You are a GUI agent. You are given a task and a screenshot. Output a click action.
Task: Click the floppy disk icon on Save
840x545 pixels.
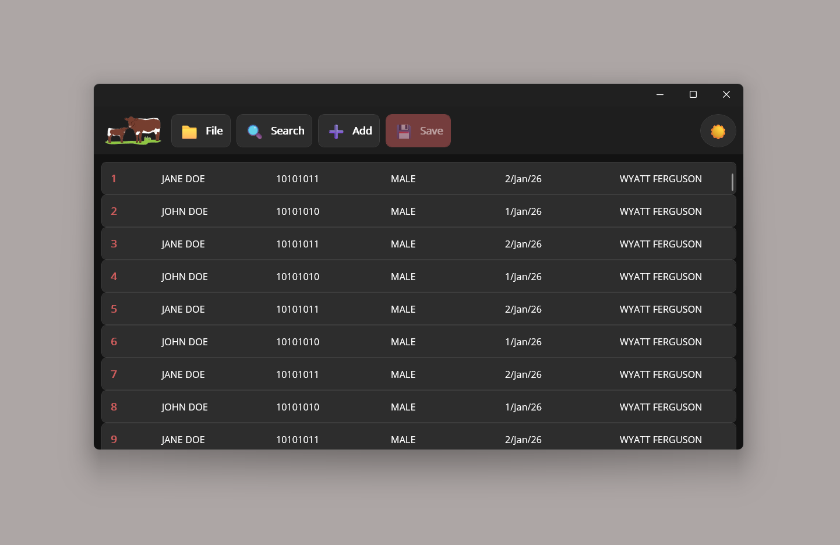[x=404, y=131]
